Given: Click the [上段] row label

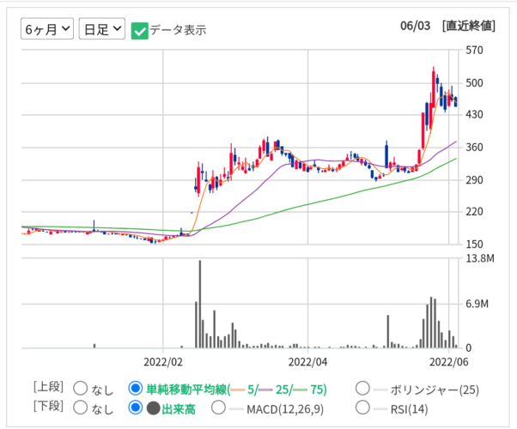Looking at the screenshot, I should (48, 387).
